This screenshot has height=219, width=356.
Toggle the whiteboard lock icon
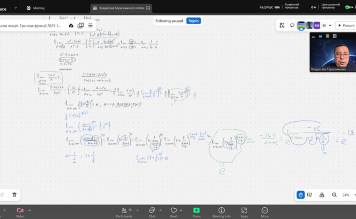[x=321, y=194]
